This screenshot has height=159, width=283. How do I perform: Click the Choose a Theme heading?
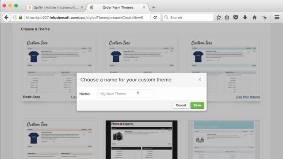pyautogui.click(x=35, y=29)
